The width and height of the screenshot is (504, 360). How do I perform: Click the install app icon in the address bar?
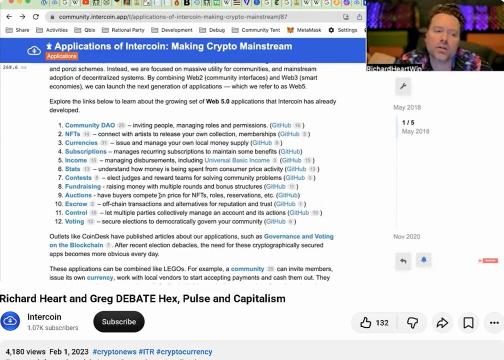click(346, 16)
